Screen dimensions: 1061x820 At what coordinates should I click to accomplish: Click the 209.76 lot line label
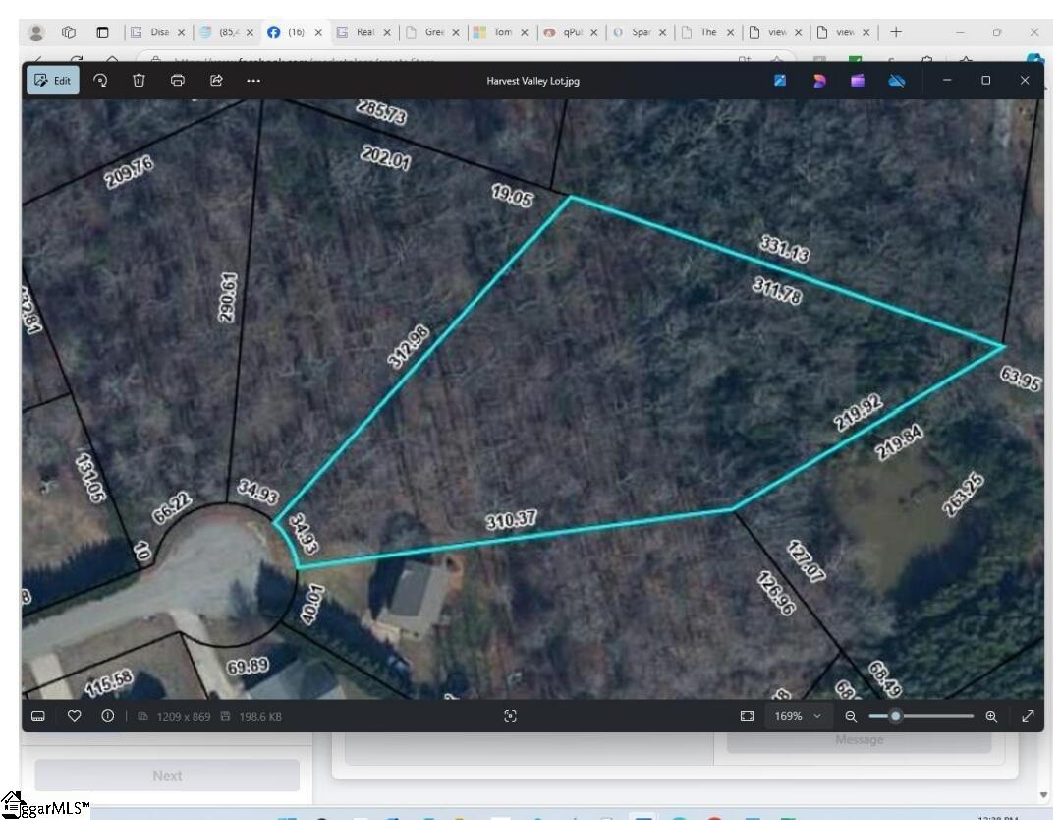[129, 172]
